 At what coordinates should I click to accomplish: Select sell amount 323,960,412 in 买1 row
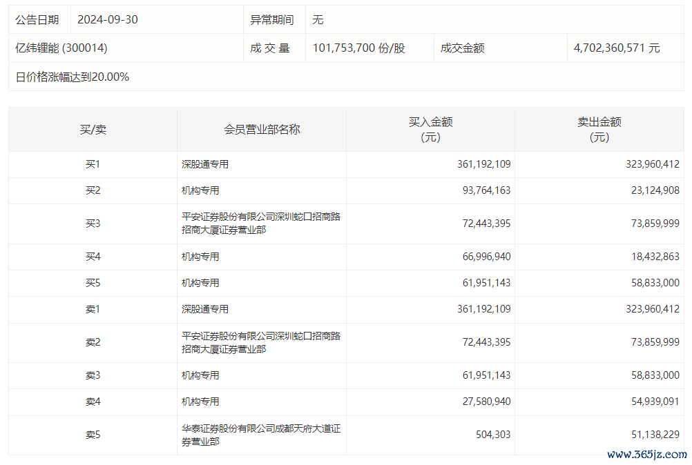tap(652, 164)
